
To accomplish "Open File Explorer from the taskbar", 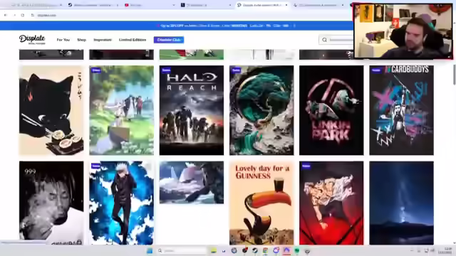I will point(214,250).
